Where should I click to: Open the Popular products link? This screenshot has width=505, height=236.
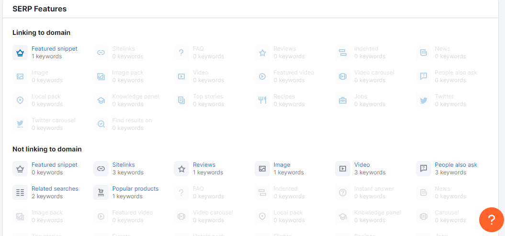click(135, 189)
